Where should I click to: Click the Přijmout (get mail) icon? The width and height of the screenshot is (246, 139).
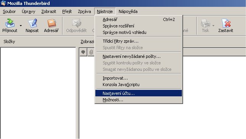point(10,23)
